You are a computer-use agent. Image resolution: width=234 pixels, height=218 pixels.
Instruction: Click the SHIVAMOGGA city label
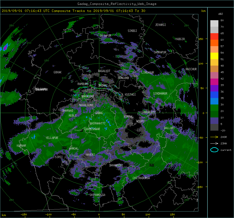tap(97, 195)
